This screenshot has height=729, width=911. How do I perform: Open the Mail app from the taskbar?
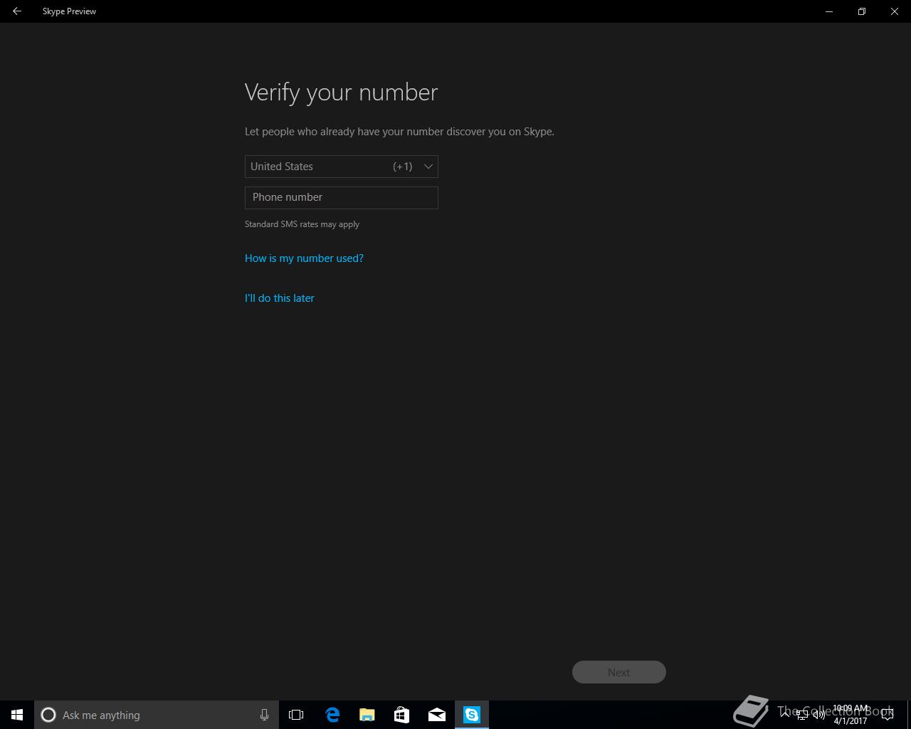point(437,715)
